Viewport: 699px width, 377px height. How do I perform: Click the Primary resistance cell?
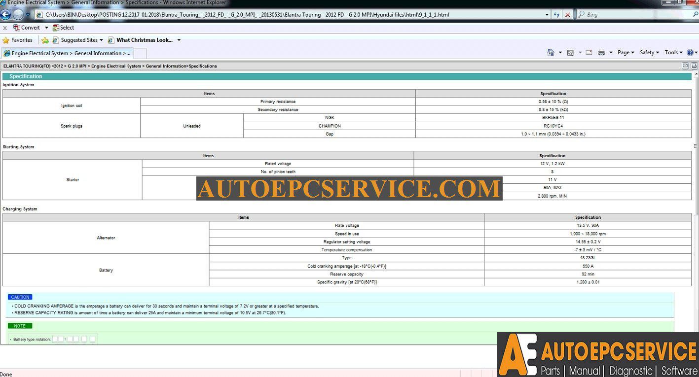[x=278, y=102]
